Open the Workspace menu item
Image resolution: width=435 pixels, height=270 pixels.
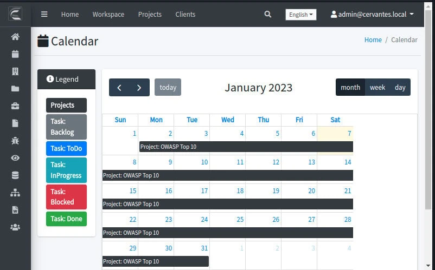coord(108,15)
